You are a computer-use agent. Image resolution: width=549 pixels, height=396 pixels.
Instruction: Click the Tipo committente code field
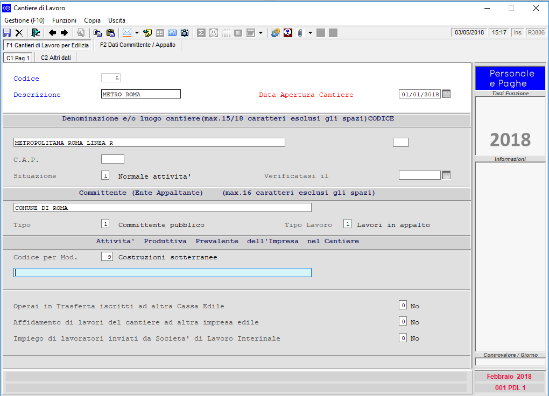105,224
